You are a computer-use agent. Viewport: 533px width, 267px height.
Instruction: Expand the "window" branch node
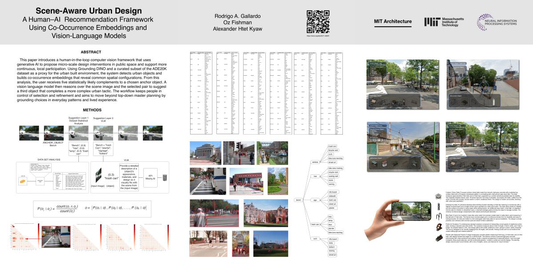[315, 161]
